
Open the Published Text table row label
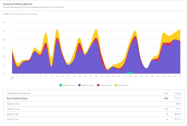tap(12, 119)
